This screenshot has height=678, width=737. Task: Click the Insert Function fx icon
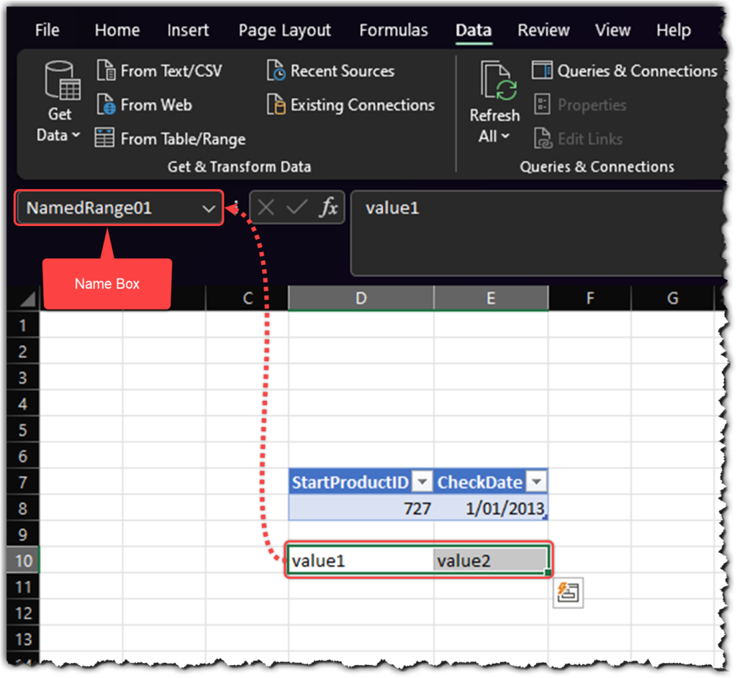[328, 207]
